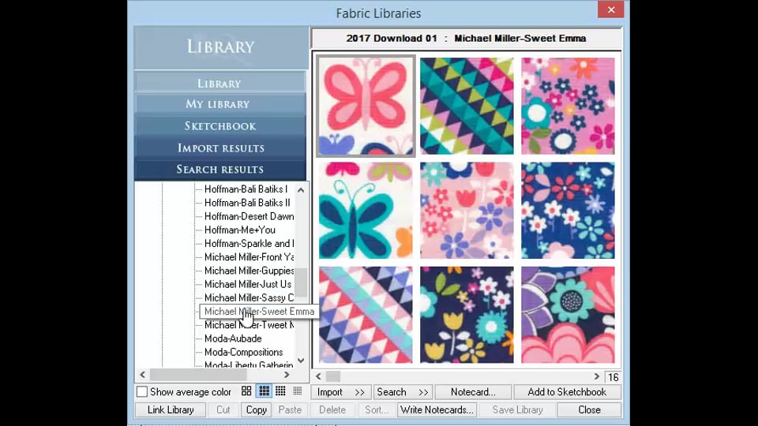Switch to the Library section tab
Screen dimensions: 758x426
[x=220, y=83]
